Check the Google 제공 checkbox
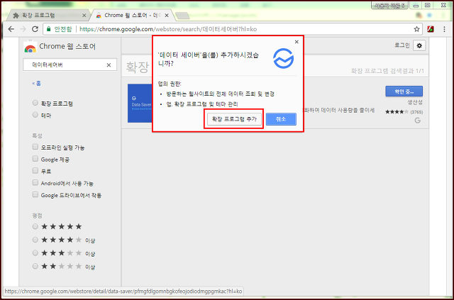 click(x=35, y=159)
